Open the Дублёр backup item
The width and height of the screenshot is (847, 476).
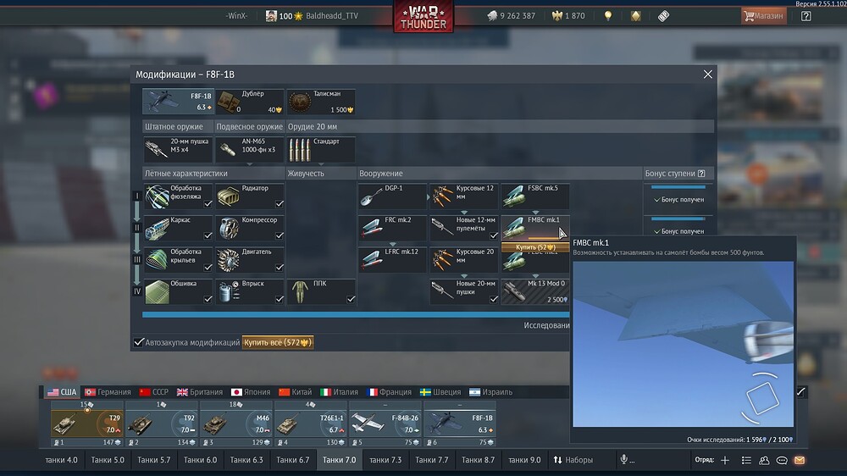[x=250, y=102]
